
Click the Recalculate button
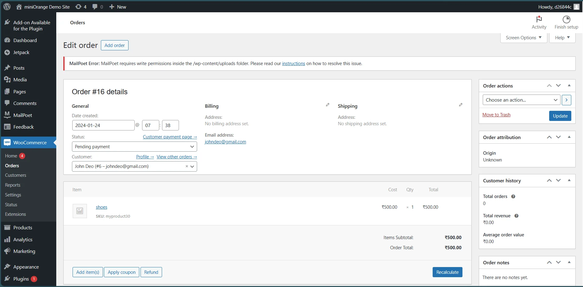[x=447, y=272]
